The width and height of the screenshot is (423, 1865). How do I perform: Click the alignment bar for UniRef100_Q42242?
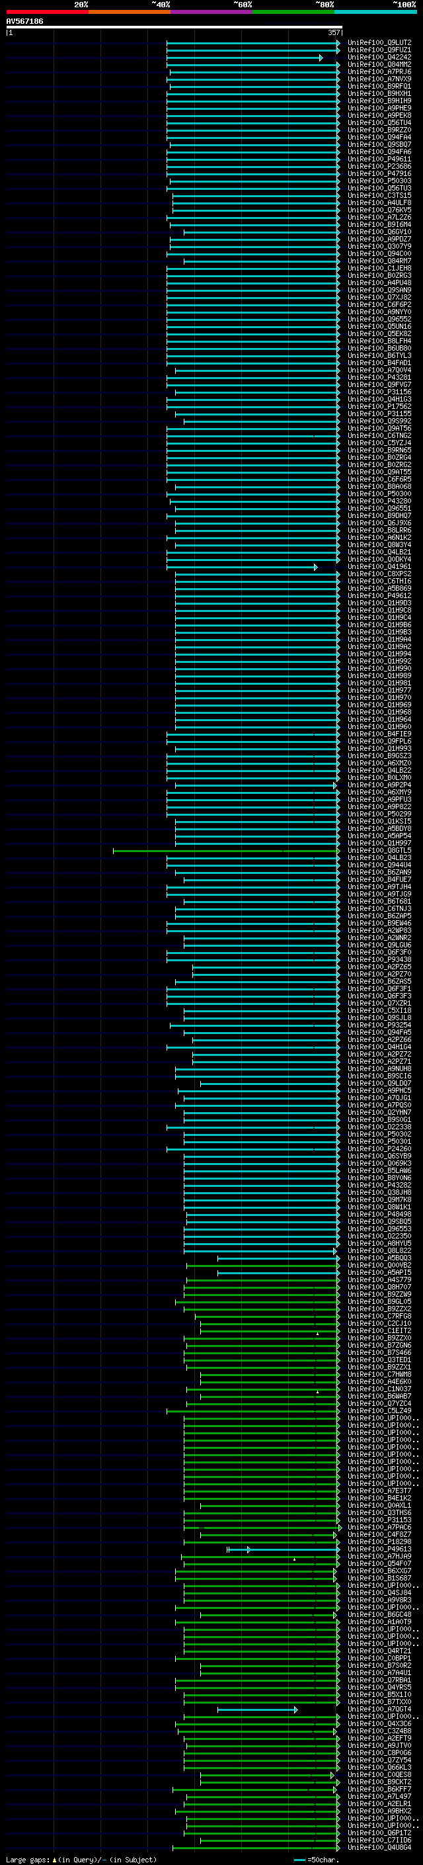245,57
